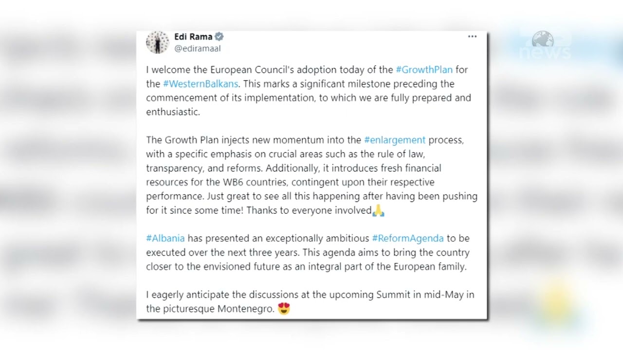Image resolution: width=623 pixels, height=350 pixels.
Task: Click the #ReformAgenda hashtag
Action: tap(408, 238)
